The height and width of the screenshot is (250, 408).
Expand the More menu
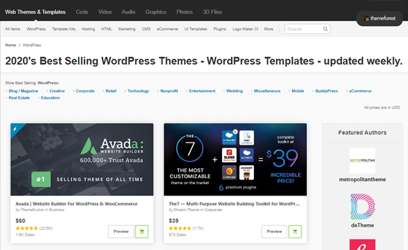[x=268, y=29]
